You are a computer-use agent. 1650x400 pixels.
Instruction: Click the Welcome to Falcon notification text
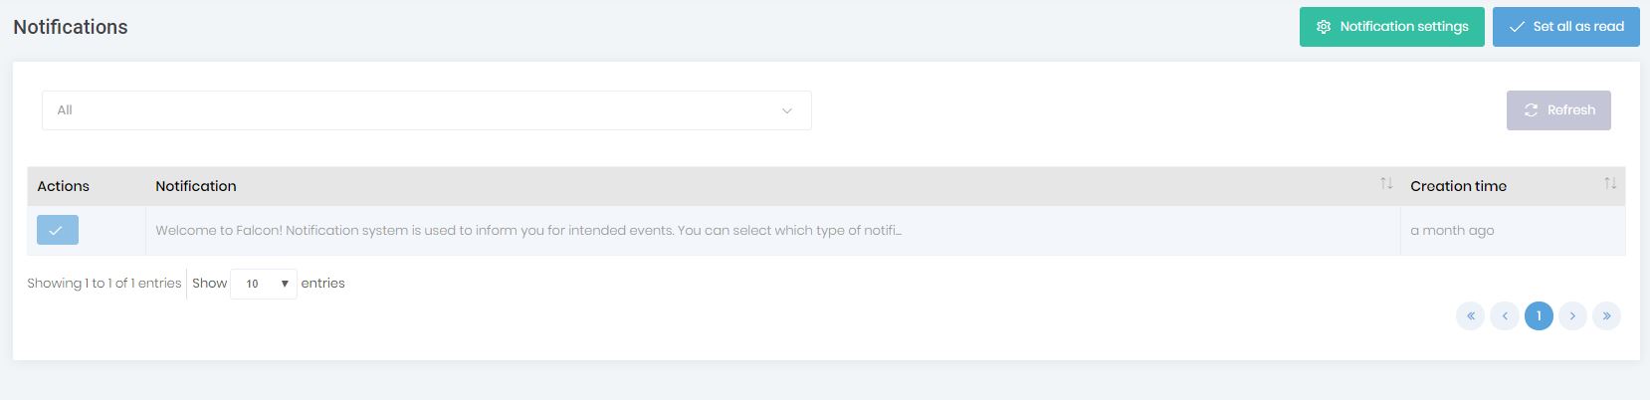pyautogui.click(x=527, y=231)
